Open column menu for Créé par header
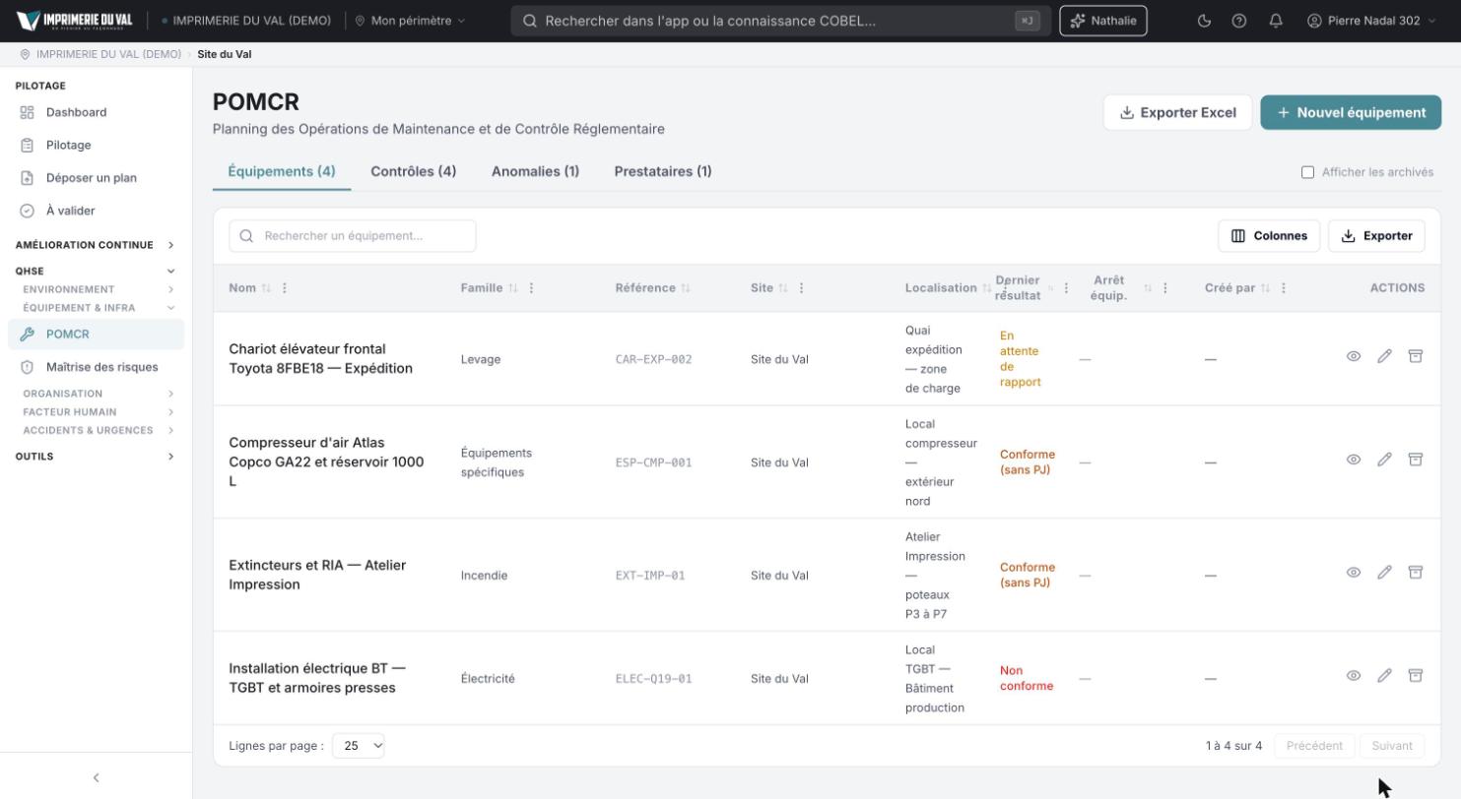 coord(1283,288)
